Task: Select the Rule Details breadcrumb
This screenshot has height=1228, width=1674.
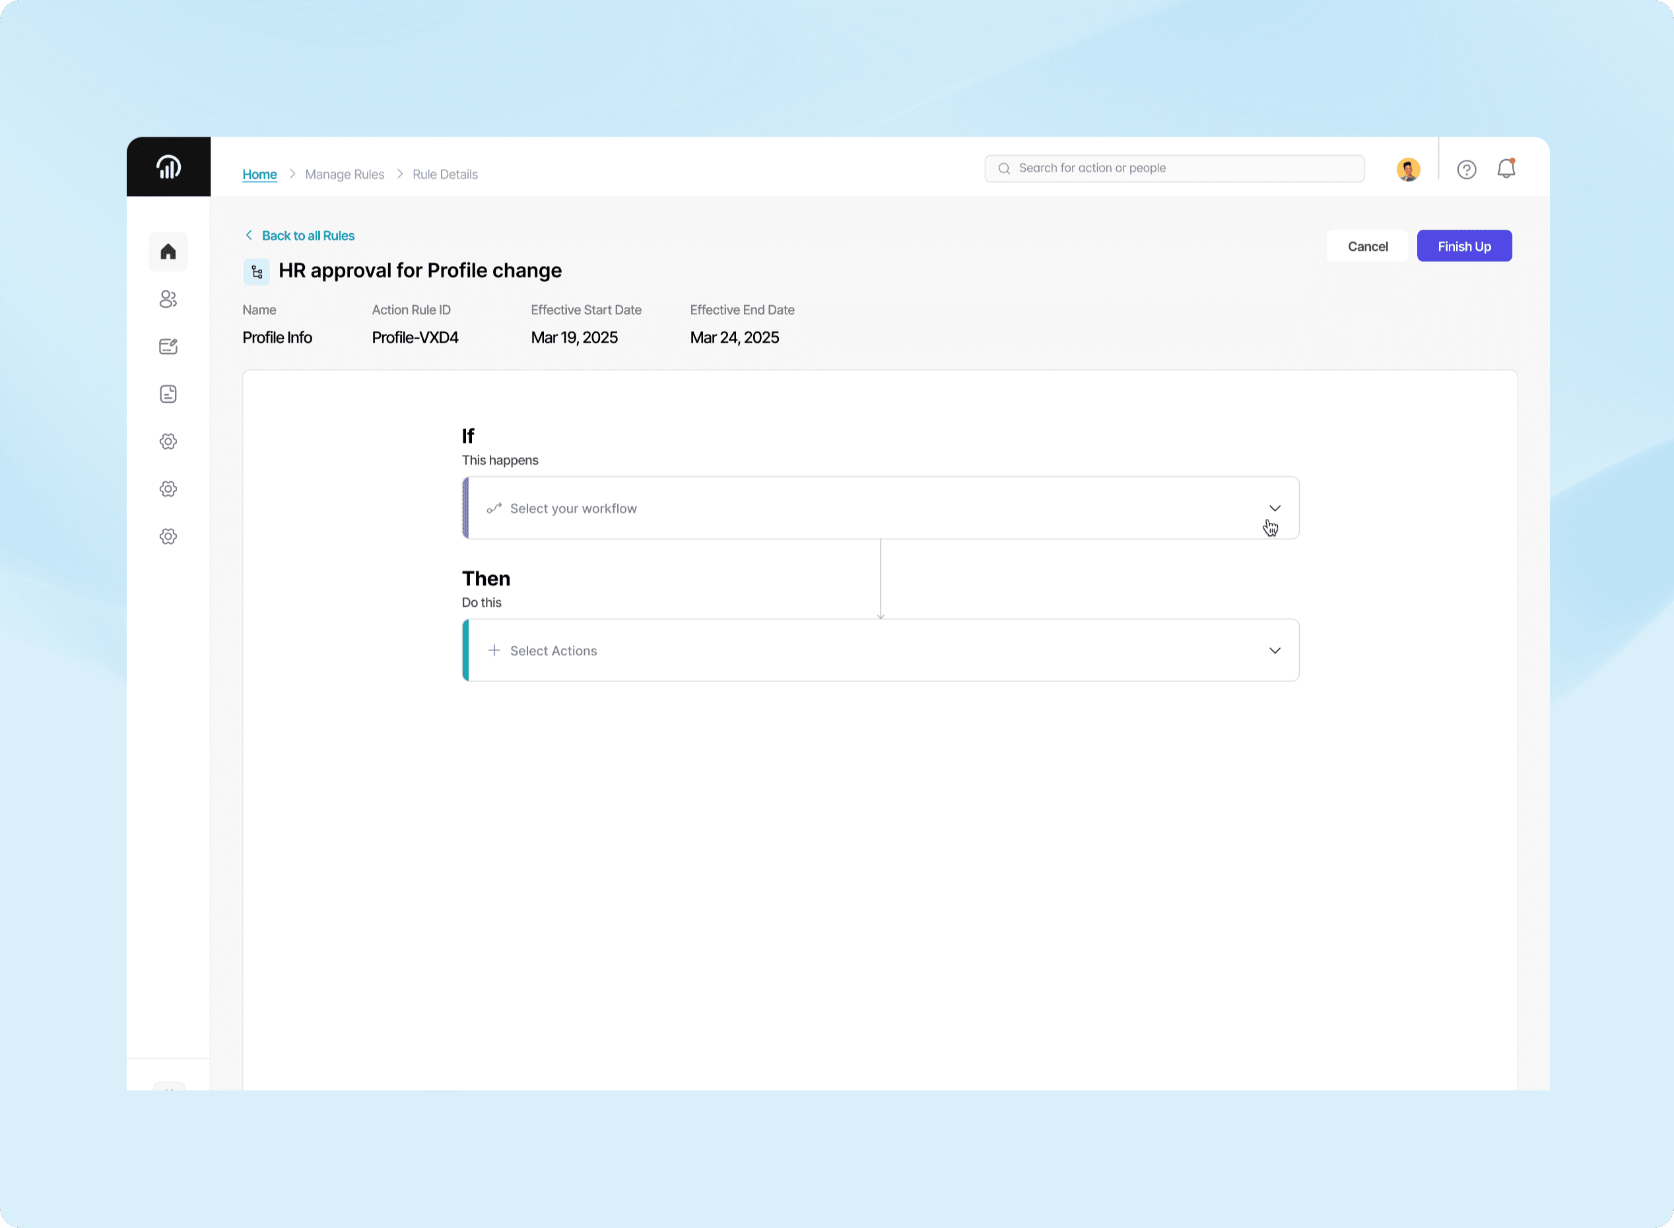Action: [444, 174]
